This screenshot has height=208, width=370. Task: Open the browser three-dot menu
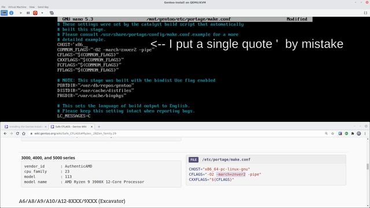click(365, 133)
